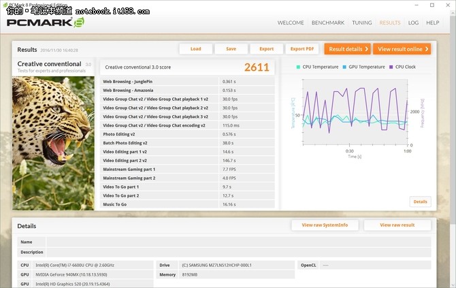This screenshot has height=288, width=456.
Task: Click View raw result button
Action: (x=397, y=225)
